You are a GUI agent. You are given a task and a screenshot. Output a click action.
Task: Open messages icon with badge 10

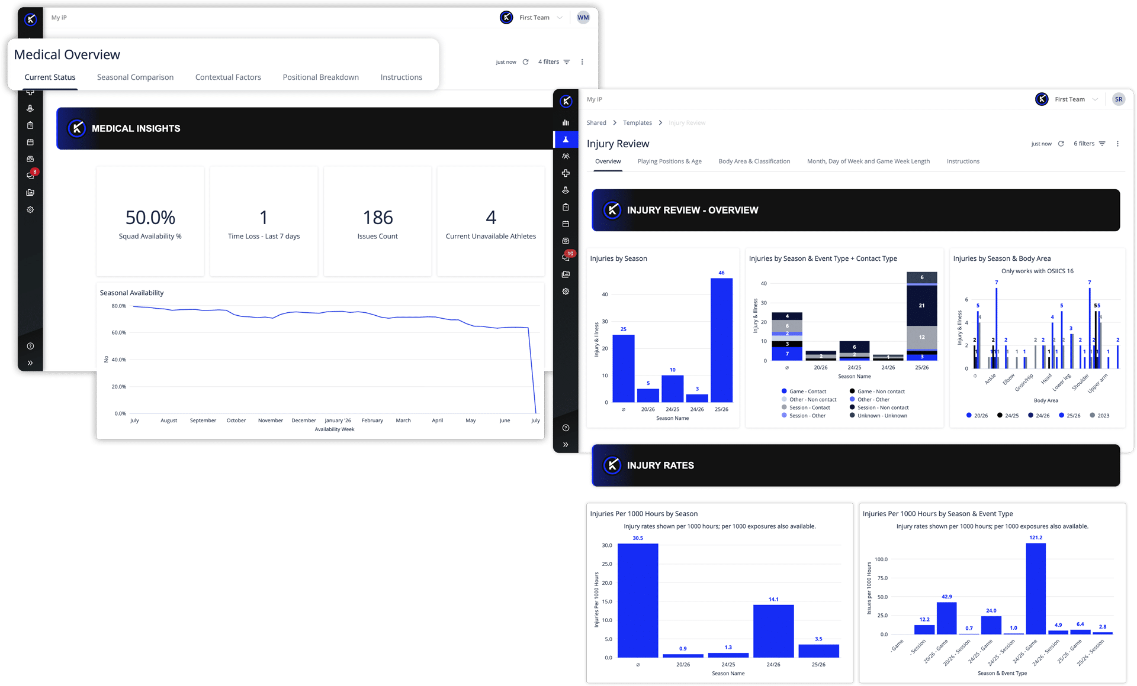[x=567, y=257]
